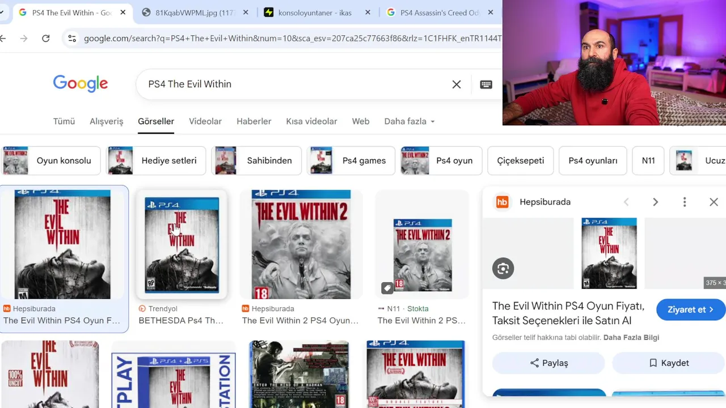Filter by Oyun konsolu chip

coord(51,160)
